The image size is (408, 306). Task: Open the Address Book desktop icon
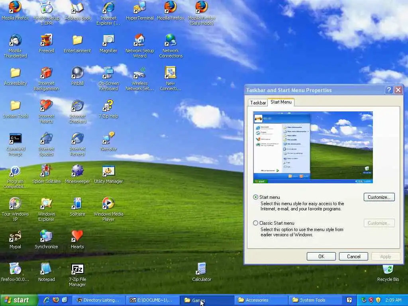(78, 10)
